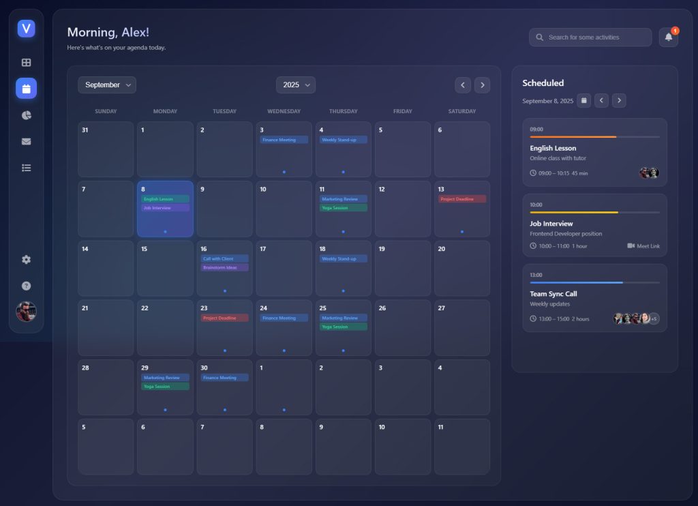Select the September 27 day cell
The width and height of the screenshot is (698, 506).
point(462,328)
